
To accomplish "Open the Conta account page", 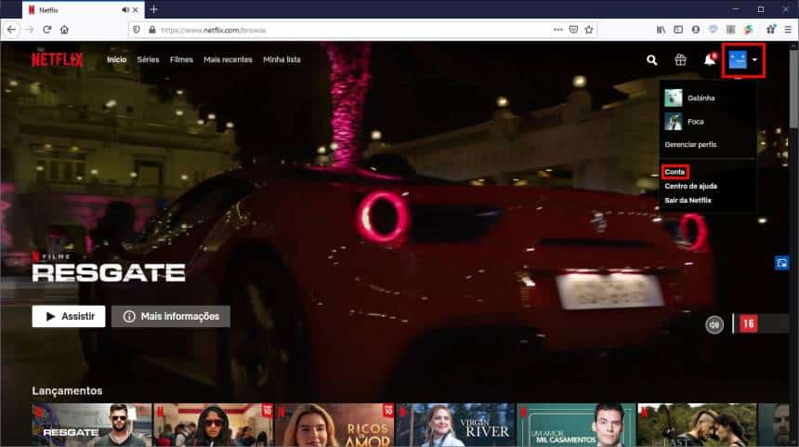I will click(675, 172).
